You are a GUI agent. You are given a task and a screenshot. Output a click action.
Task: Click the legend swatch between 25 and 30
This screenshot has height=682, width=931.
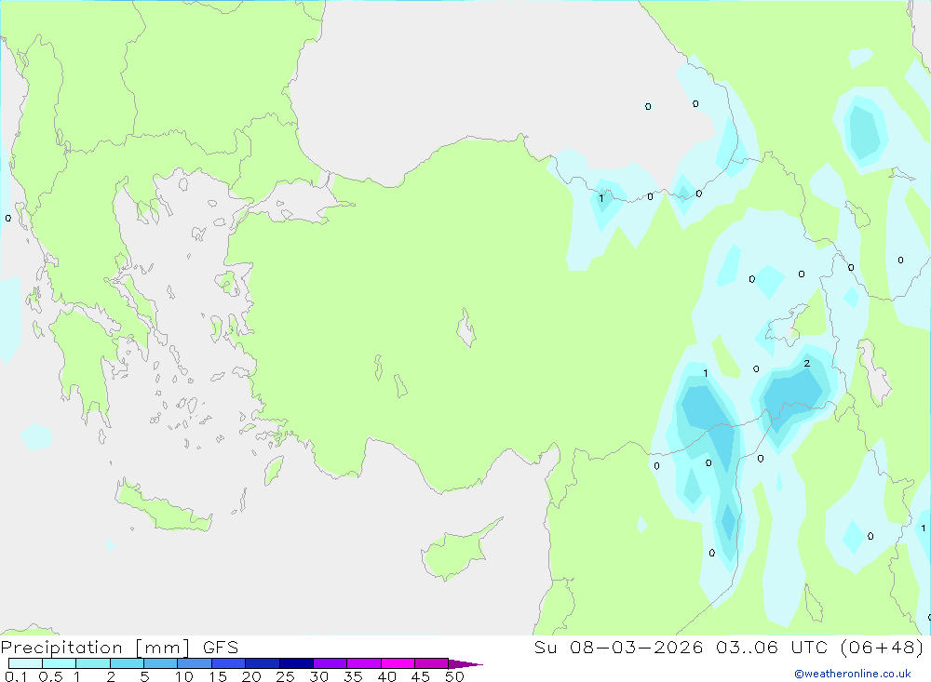tap(296, 663)
